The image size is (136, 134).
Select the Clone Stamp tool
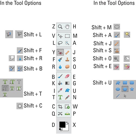pos(67,60)
